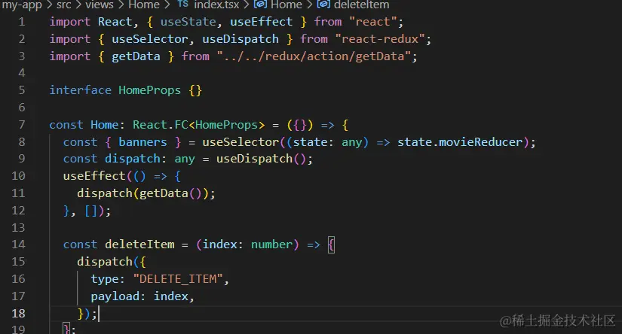
Task: Expand chevron after 'index.tsx' breadcrumb
Action: pyautogui.click(x=247, y=5)
